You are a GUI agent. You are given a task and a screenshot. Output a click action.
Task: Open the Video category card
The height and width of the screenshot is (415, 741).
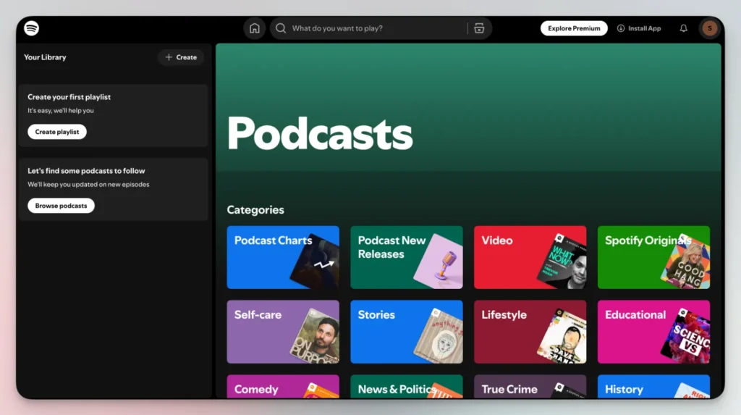[x=530, y=257]
